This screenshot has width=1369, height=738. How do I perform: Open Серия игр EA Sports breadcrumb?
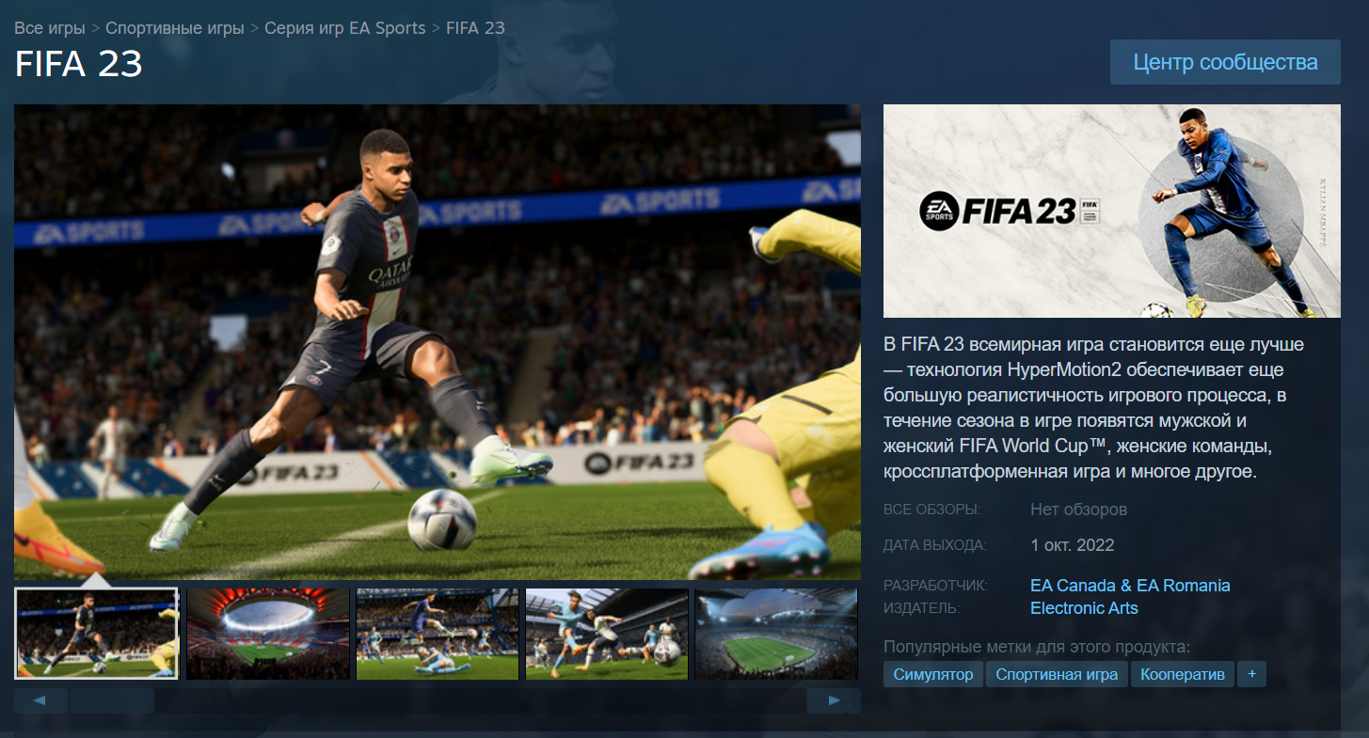pos(345,27)
